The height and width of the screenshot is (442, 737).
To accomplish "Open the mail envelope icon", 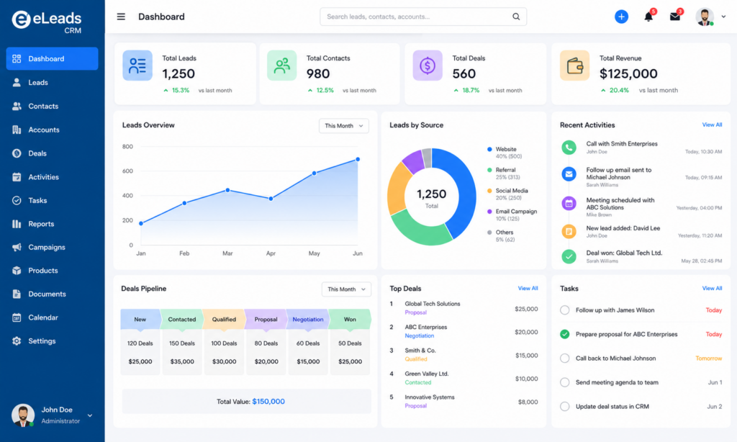I will (675, 17).
